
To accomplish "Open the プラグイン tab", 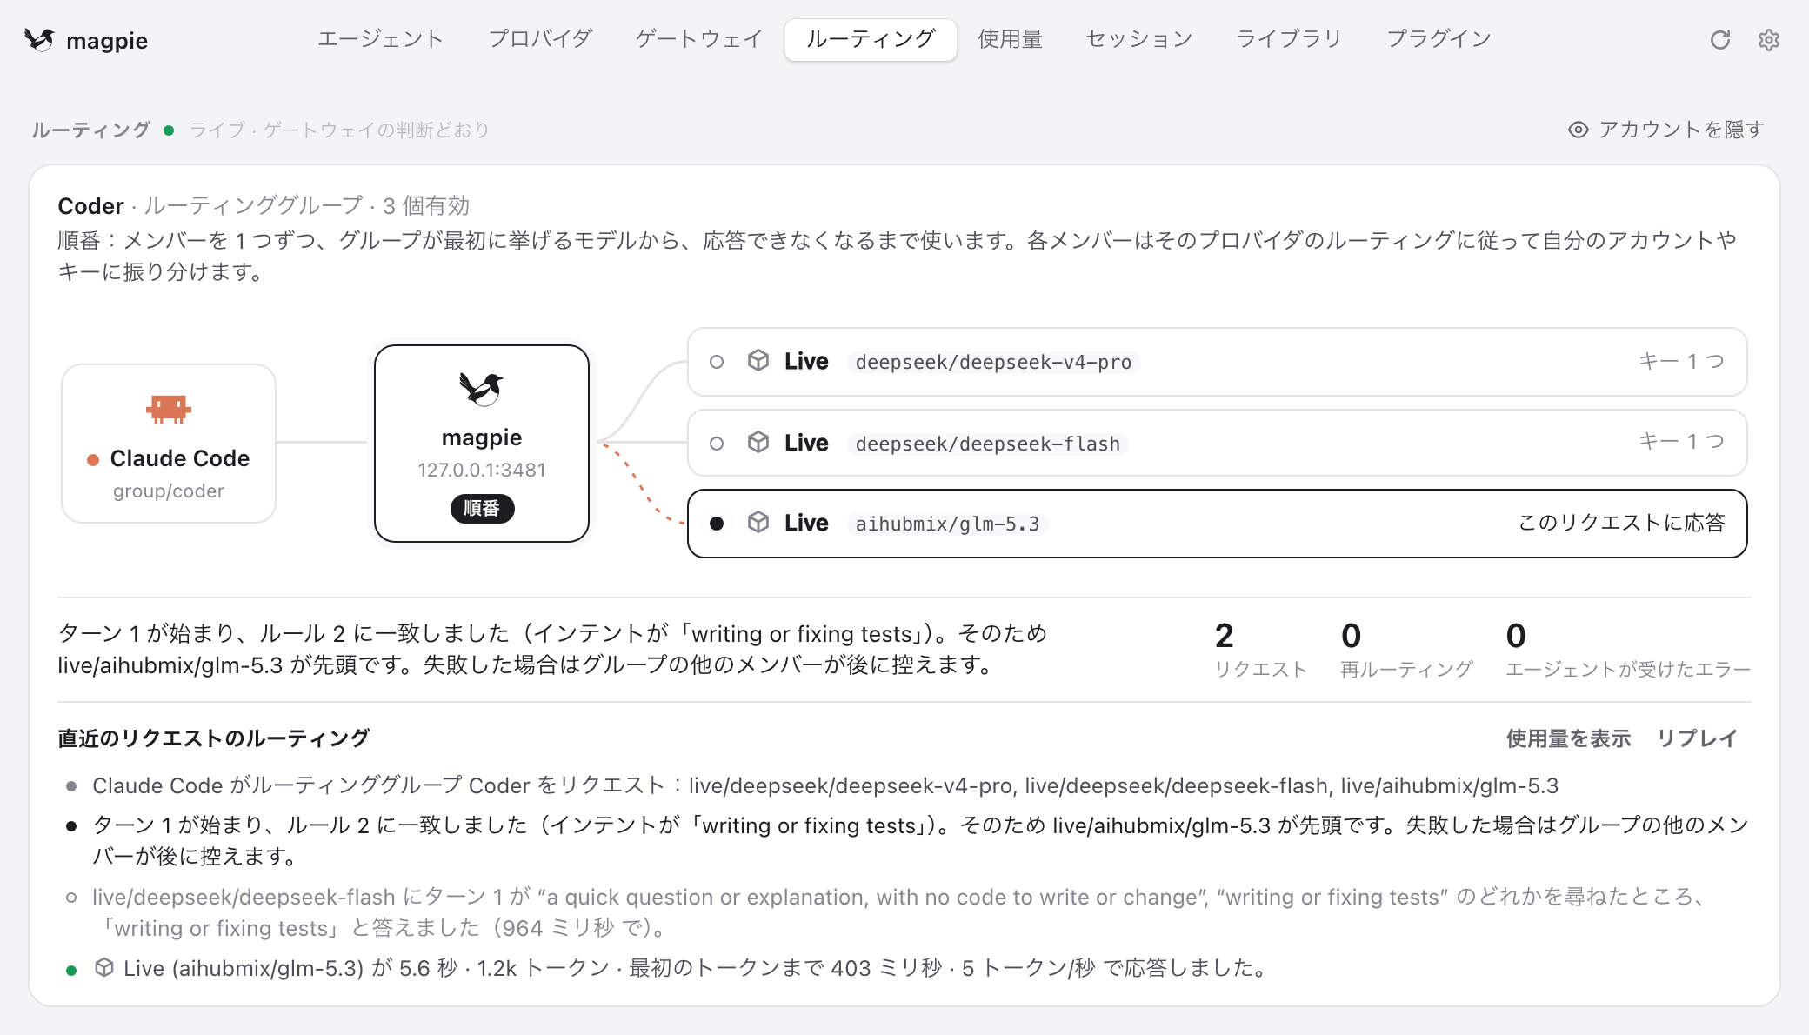I will point(1439,39).
